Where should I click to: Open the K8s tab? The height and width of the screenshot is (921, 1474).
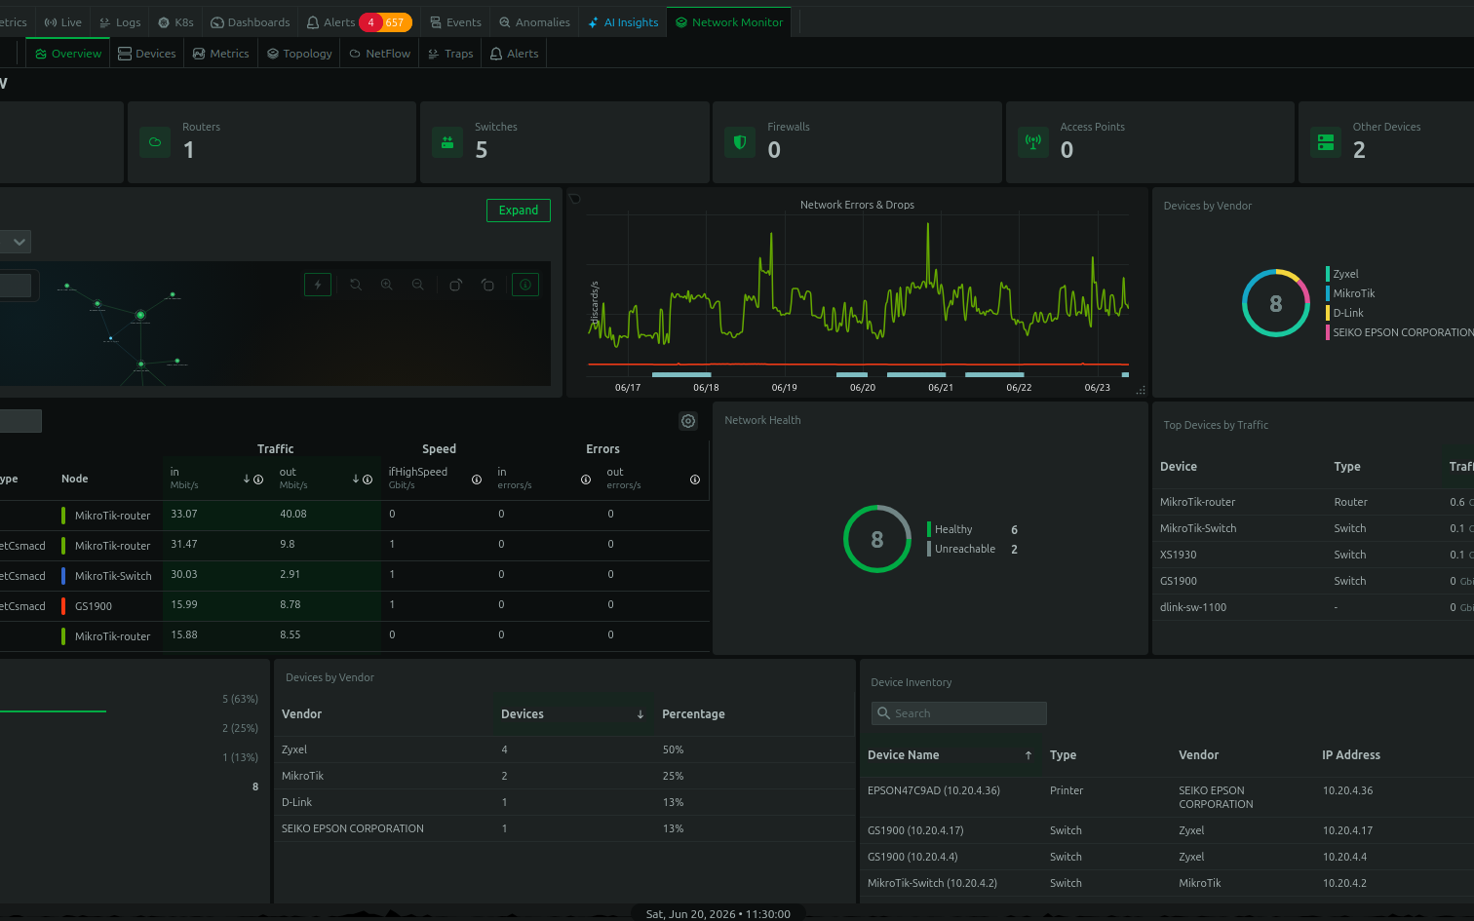[176, 22]
